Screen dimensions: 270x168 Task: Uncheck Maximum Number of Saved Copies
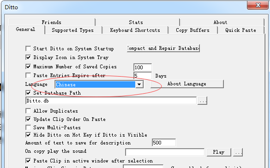point(28,66)
